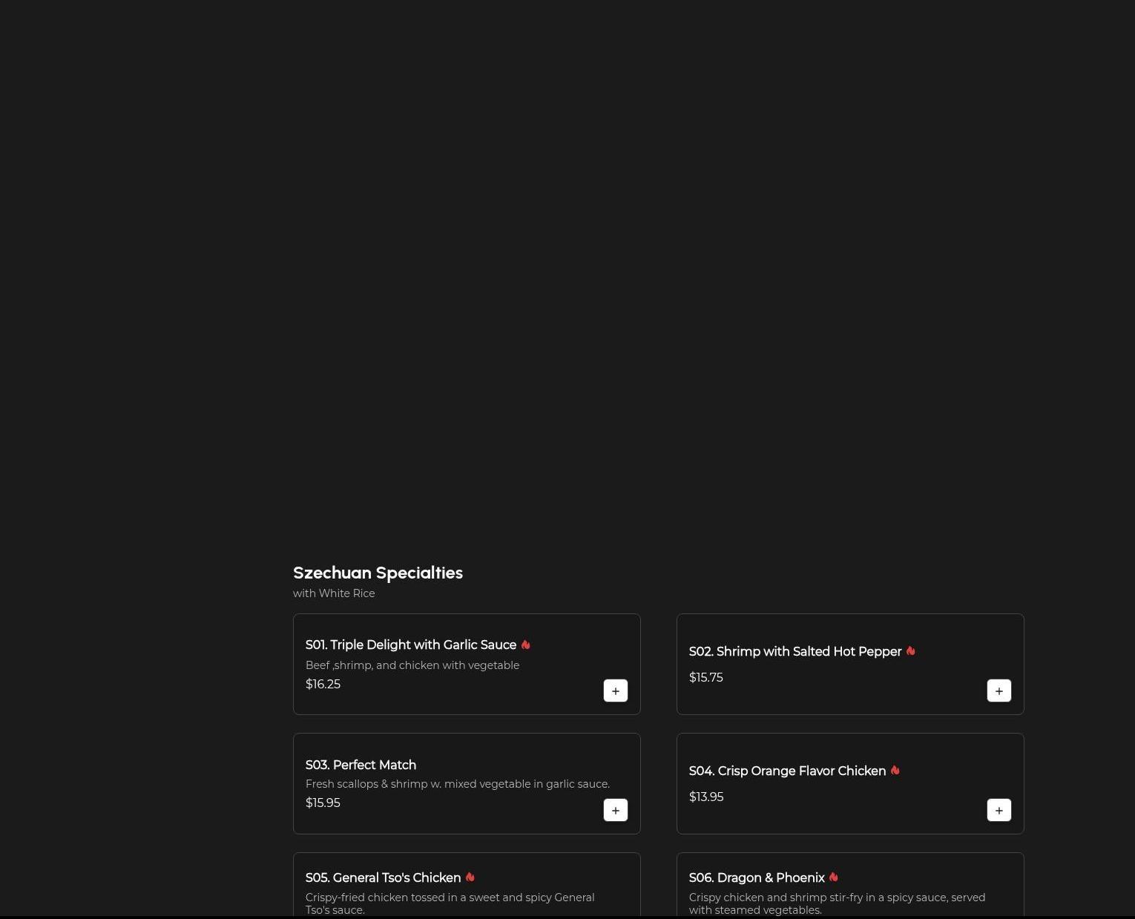1135x919 pixels.
Task: Click the Szechuan Specialties section heading
Action: (x=378, y=573)
